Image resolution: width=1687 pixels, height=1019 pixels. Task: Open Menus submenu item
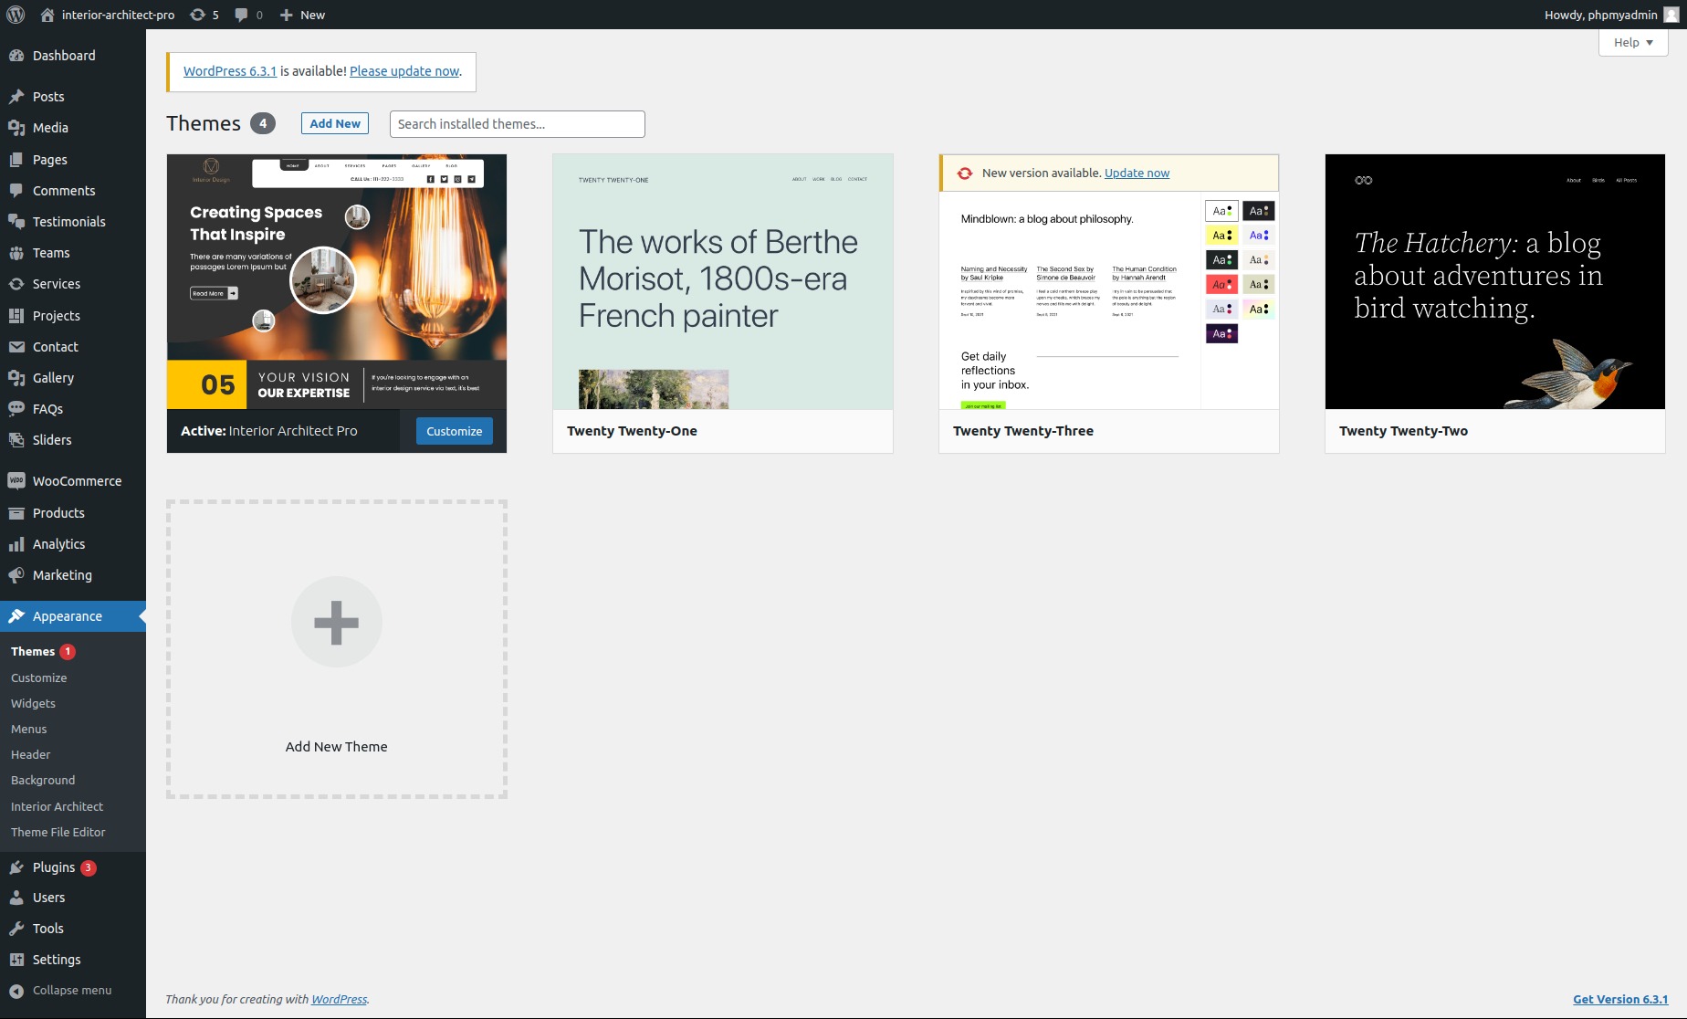click(x=28, y=729)
